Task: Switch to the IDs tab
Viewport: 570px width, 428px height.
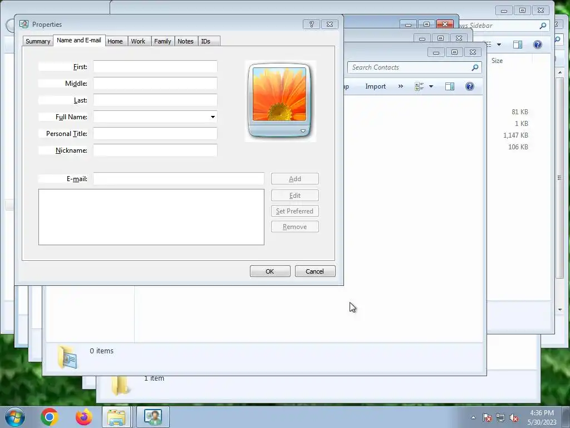Action: click(206, 41)
